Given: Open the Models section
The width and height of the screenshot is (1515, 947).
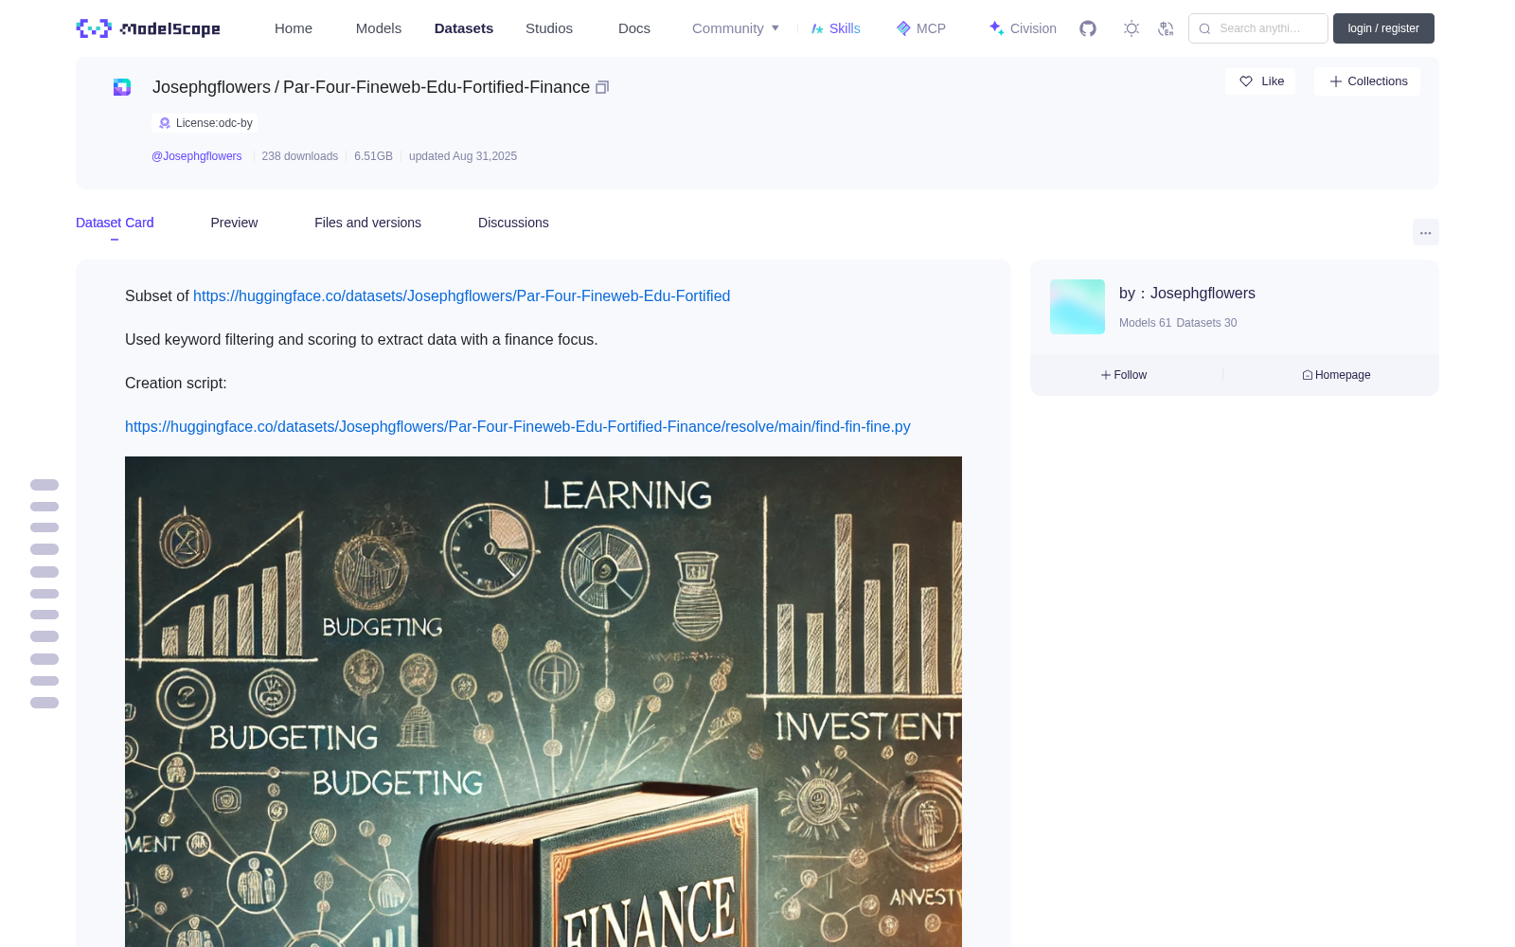Looking at the screenshot, I should [x=379, y=28].
